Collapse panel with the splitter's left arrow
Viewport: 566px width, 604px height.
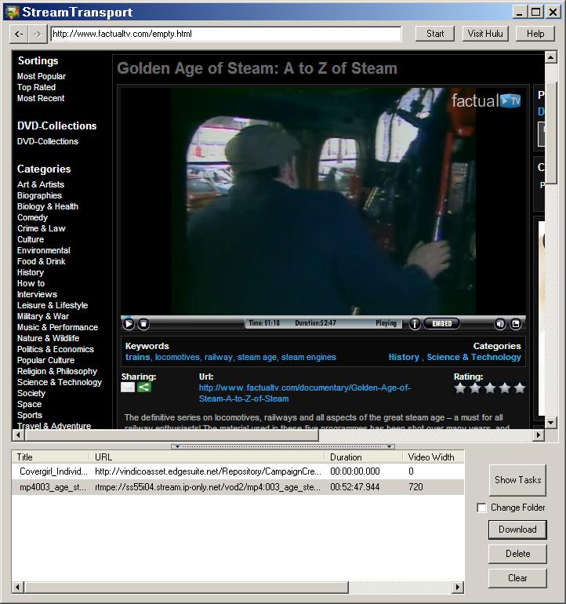(x=177, y=447)
